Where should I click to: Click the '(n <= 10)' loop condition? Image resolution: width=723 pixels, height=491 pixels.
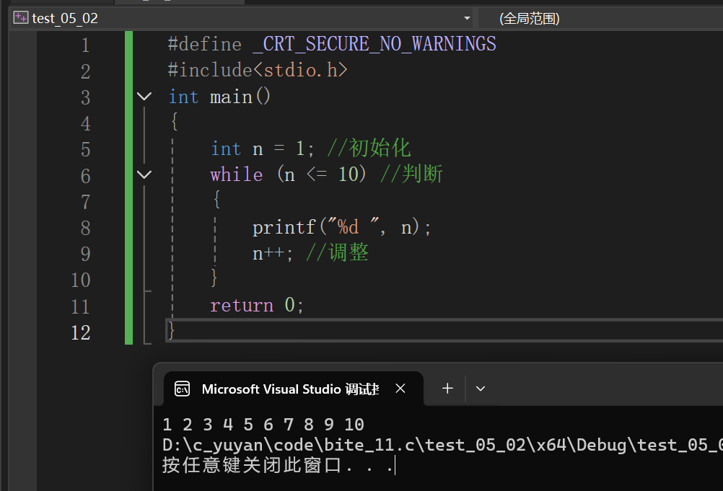pos(321,174)
